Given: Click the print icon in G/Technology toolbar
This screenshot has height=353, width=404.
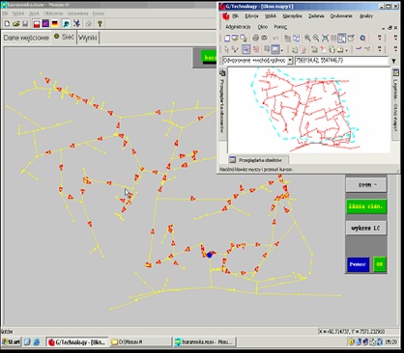Looking at the screenshot, I should click(255, 38).
